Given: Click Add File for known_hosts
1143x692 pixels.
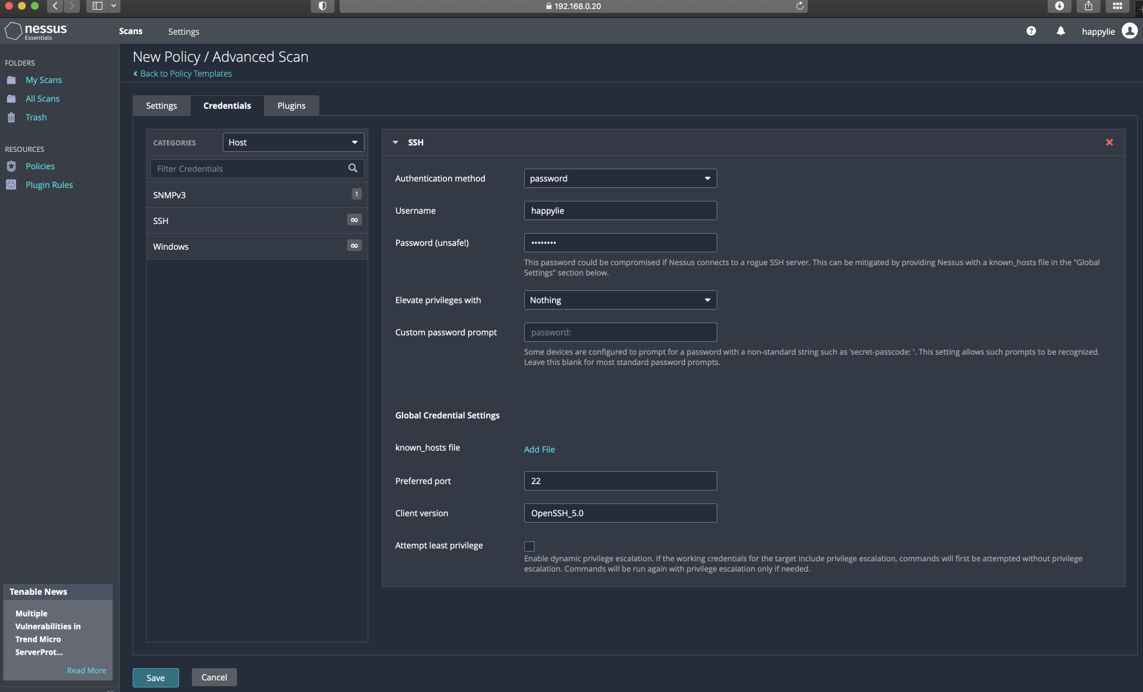Looking at the screenshot, I should click(540, 449).
